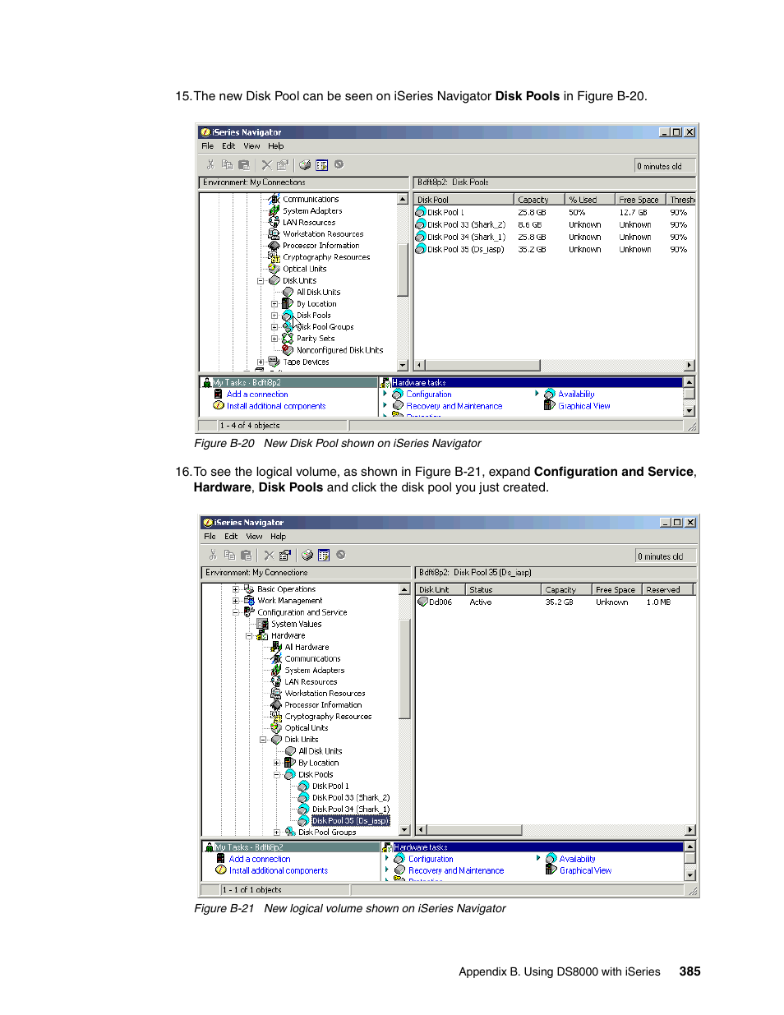
Task: Click the Parity Sets icon in the Figure B-20 tree
Action: coord(288,338)
